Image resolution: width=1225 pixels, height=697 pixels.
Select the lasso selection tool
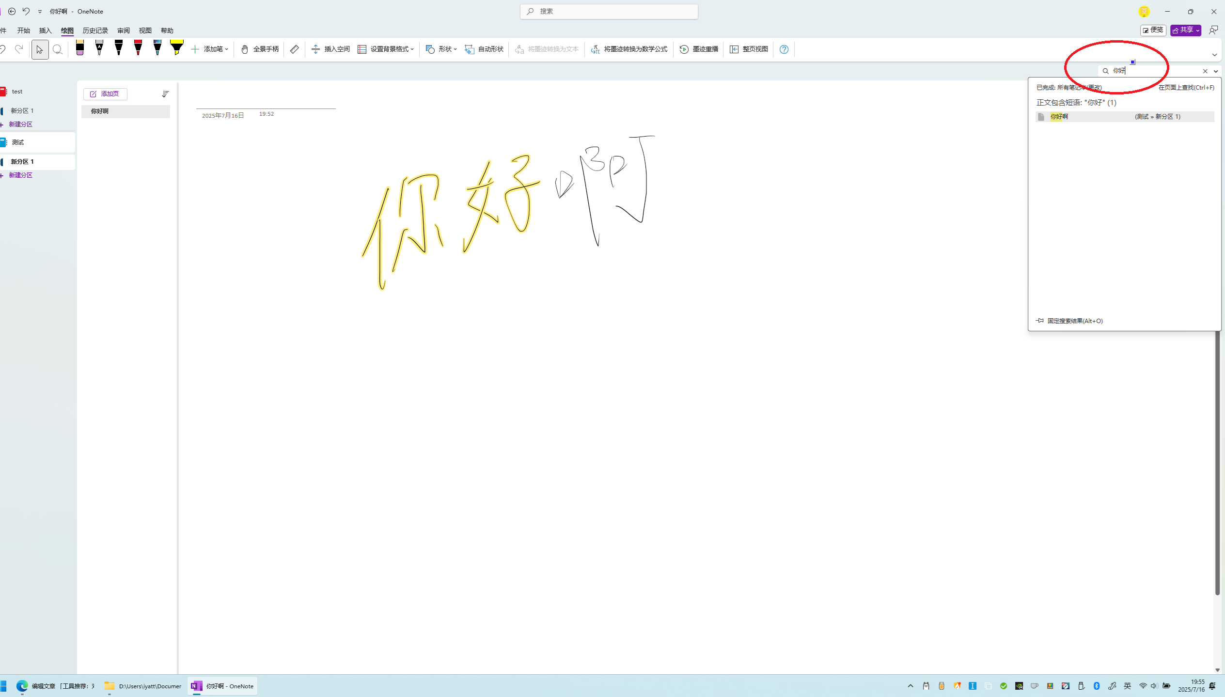[x=58, y=49]
